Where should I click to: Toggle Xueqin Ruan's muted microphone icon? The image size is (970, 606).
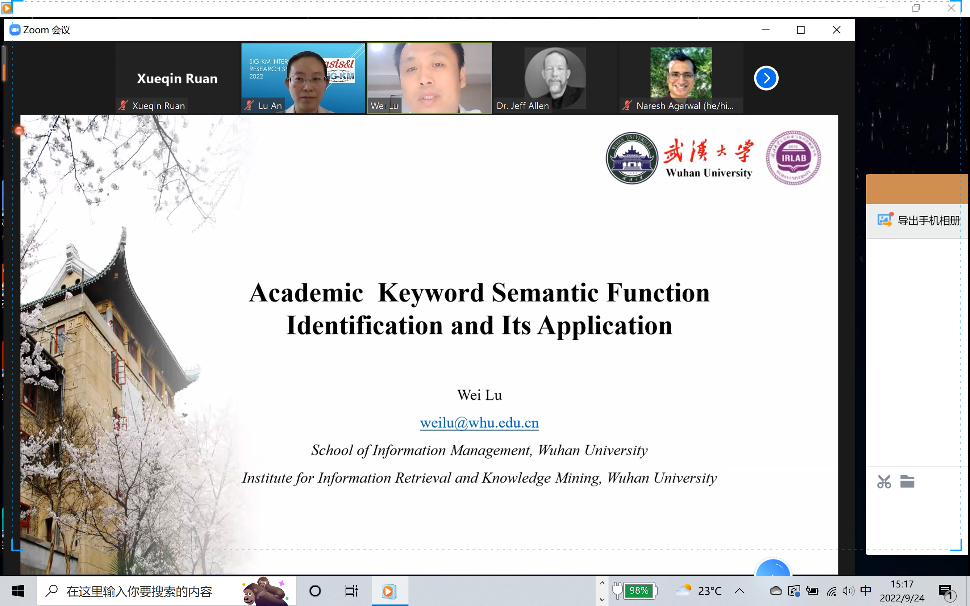coord(123,105)
